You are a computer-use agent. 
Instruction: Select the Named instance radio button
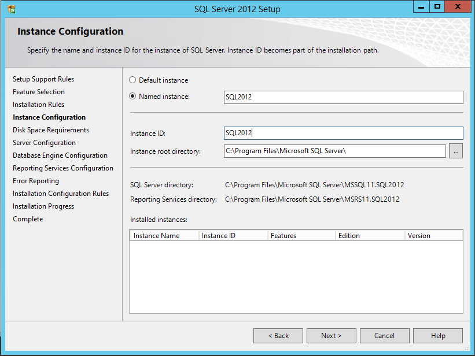(132, 97)
